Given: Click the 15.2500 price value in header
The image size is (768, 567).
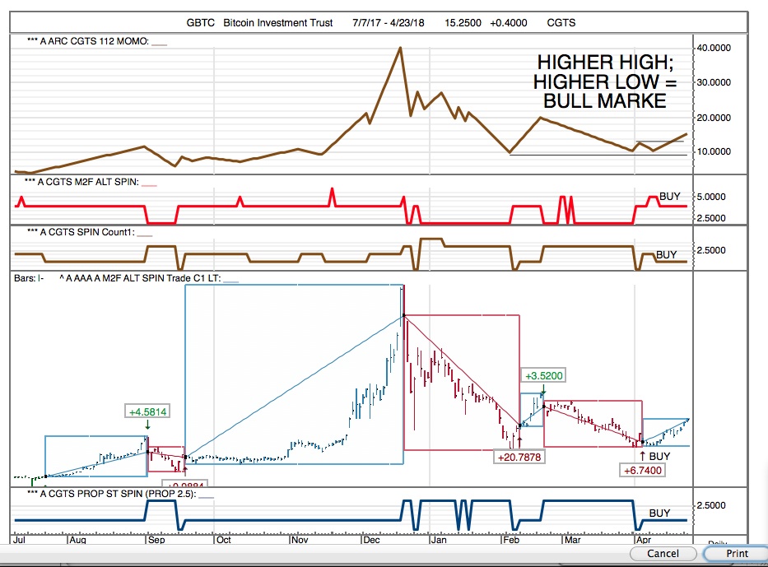Looking at the screenshot, I should point(463,23).
